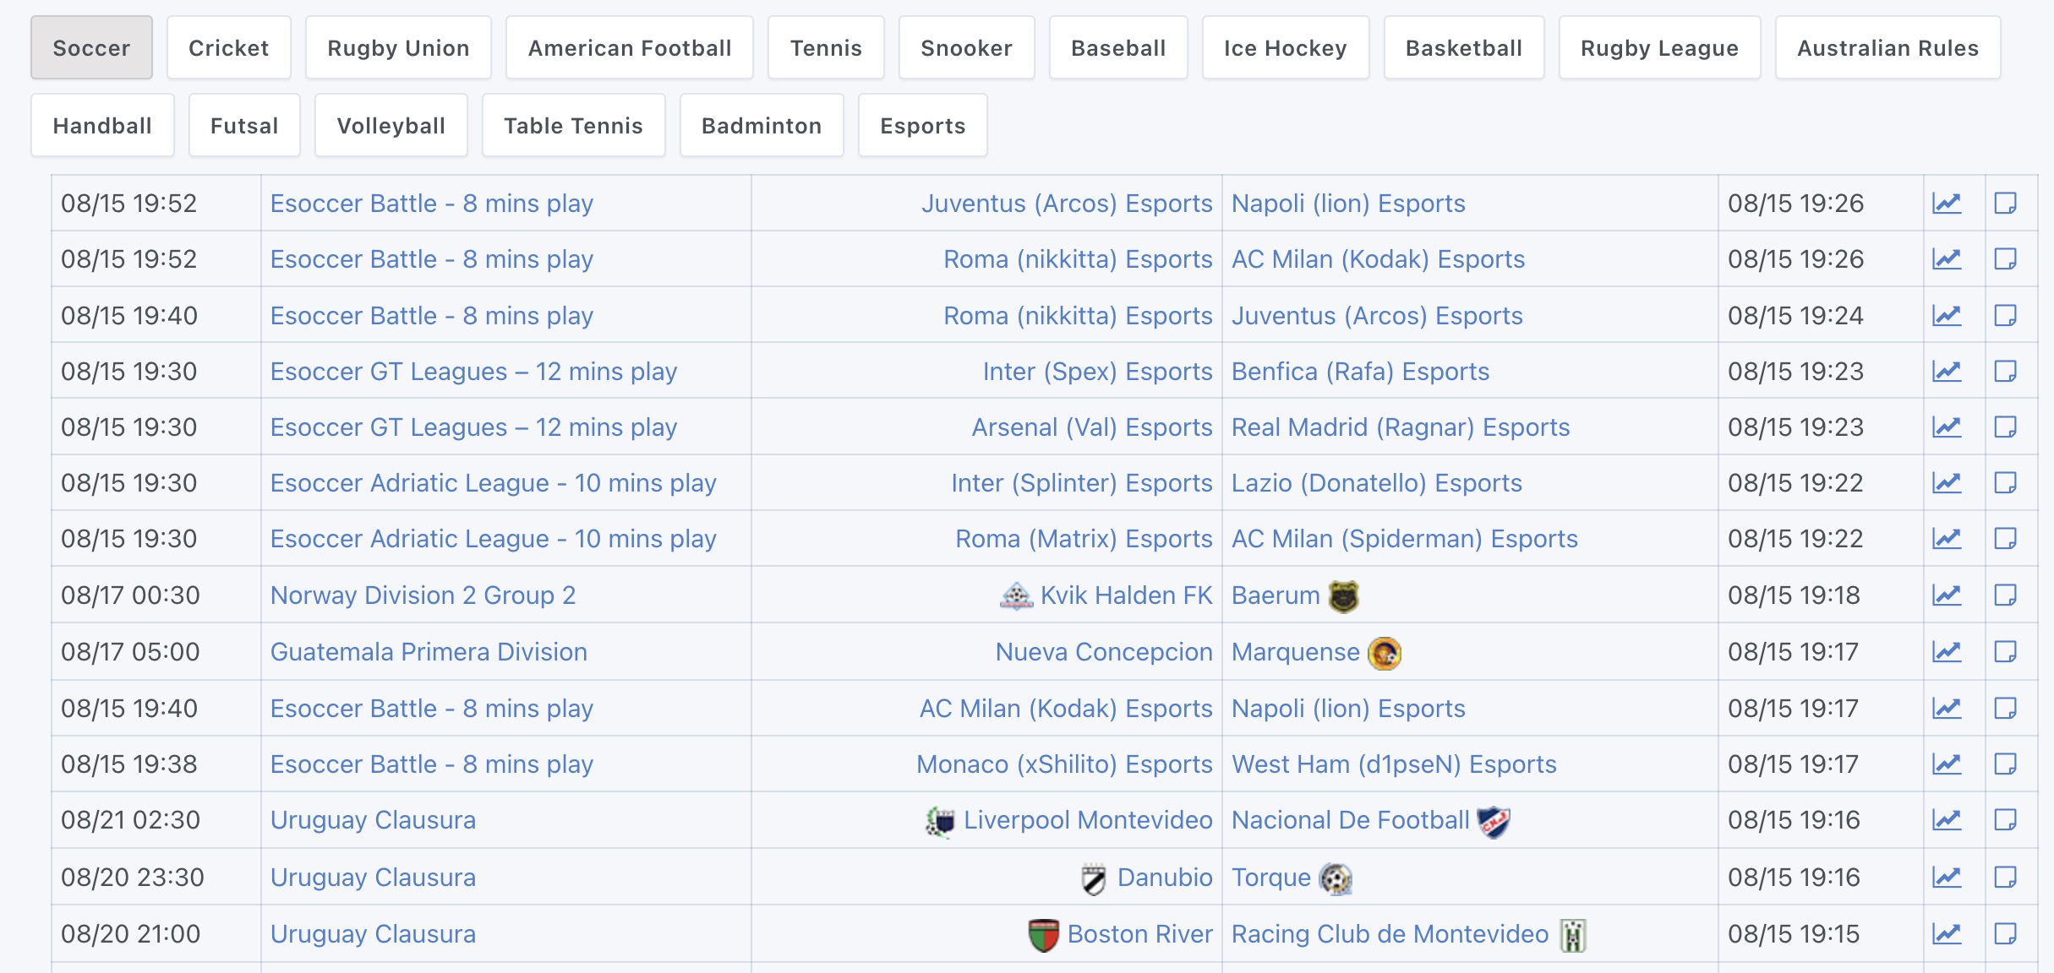The width and height of the screenshot is (2054, 973).
Task: Open note icon for Kvik Halden FK vs Baerum row
Action: click(2006, 595)
